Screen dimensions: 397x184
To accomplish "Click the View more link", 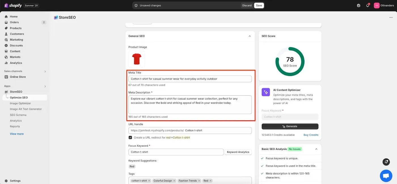I will (x=17, y=134).
